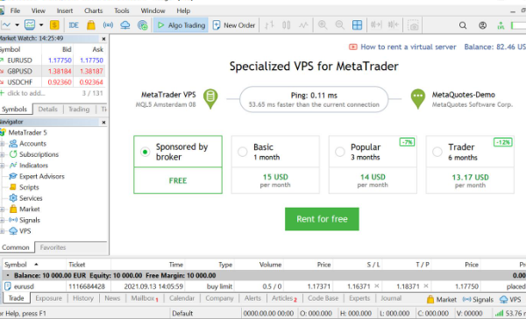Open the View menu
Image resolution: width=526 pixels, height=319 pixels.
(x=39, y=11)
